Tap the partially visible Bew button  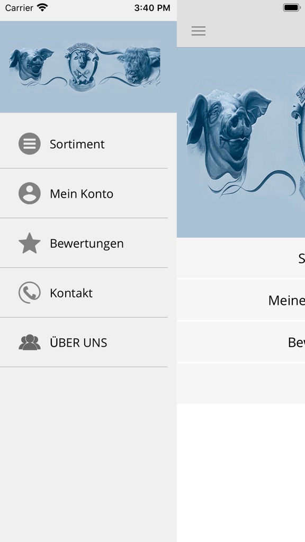[x=241, y=342]
